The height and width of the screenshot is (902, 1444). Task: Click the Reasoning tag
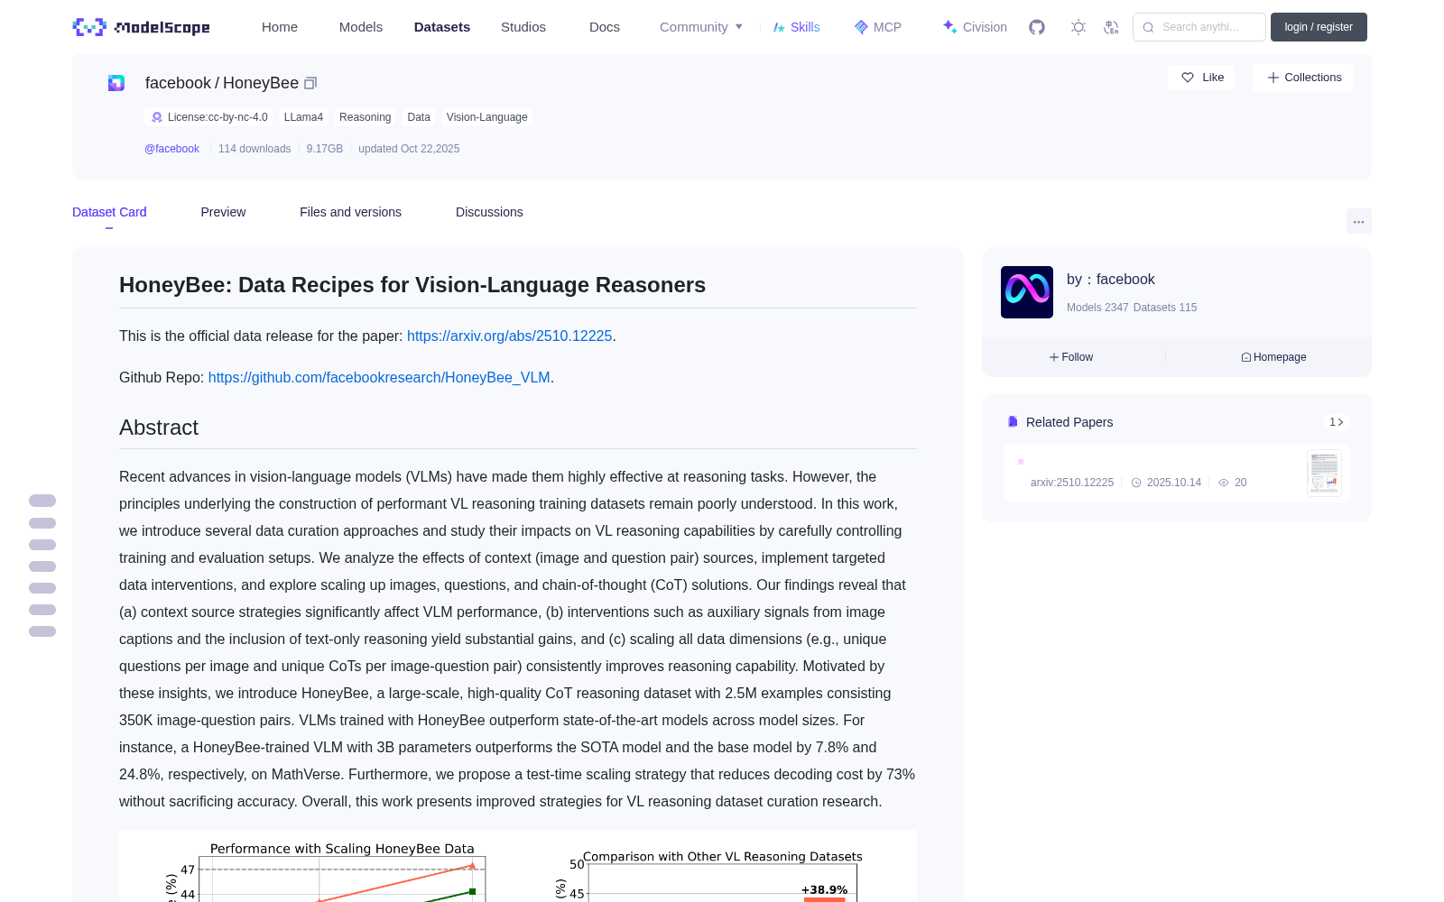[365, 117]
